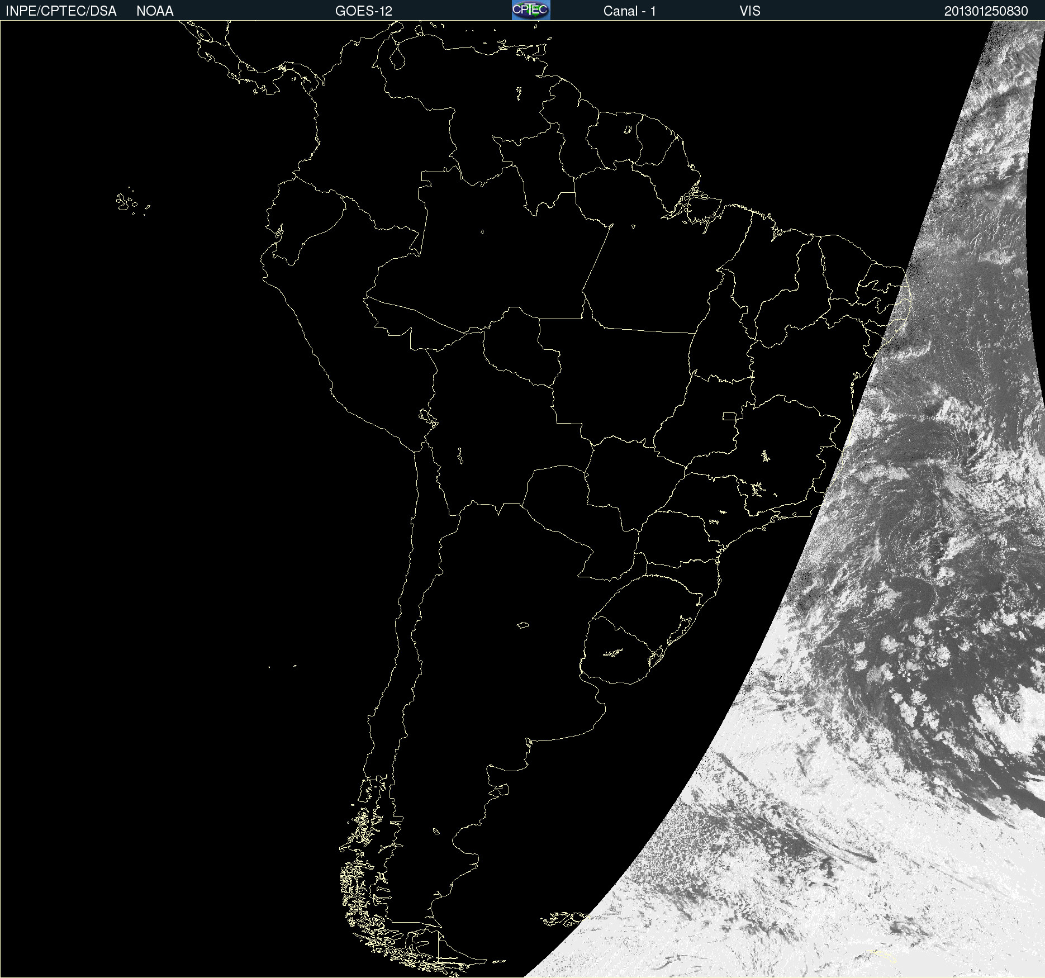Image resolution: width=1045 pixels, height=978 pixels.
Task: Click the 201301250830 timestamp
Action: pos(986,11)
